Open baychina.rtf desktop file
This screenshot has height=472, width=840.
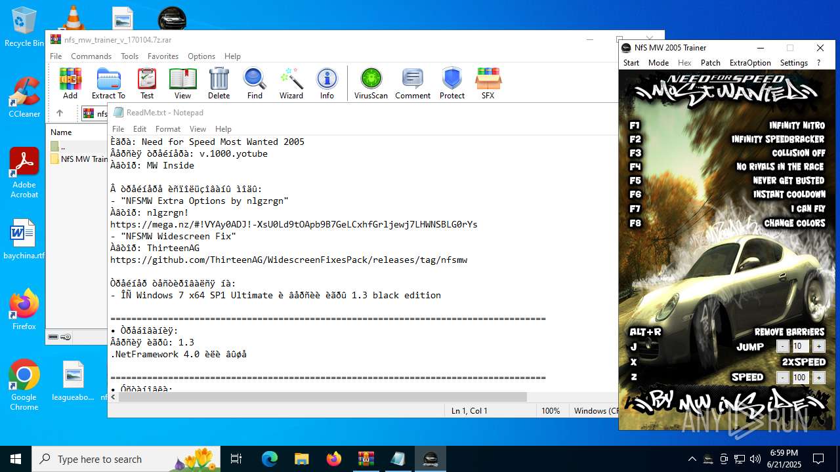[24, 239]
